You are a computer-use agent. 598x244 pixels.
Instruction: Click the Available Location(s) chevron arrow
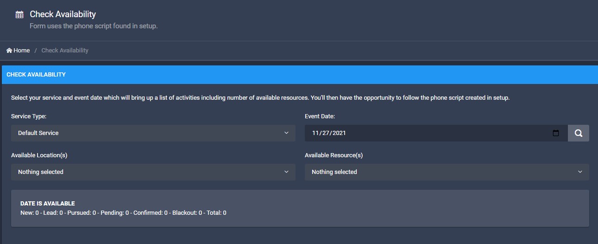[x=286, y=172]
